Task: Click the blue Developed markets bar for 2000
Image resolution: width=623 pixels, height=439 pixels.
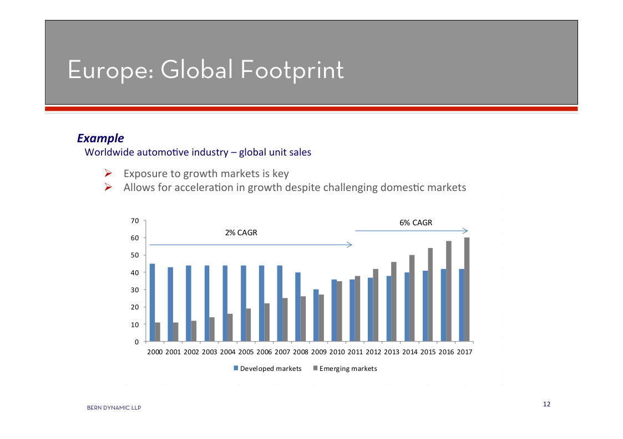Action: pyautogui.click(x=152, y=302)
